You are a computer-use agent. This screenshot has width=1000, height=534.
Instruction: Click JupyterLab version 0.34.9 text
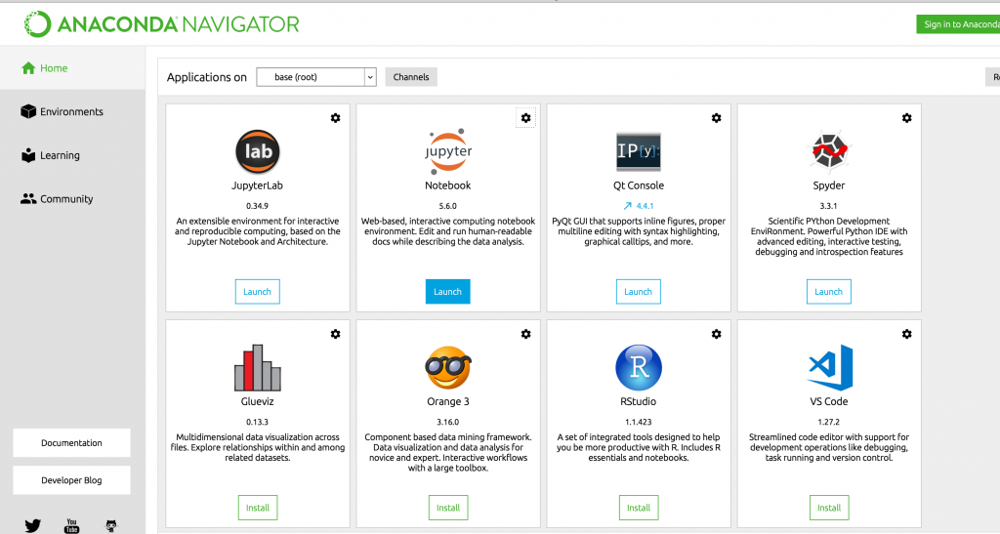[257, 206]
